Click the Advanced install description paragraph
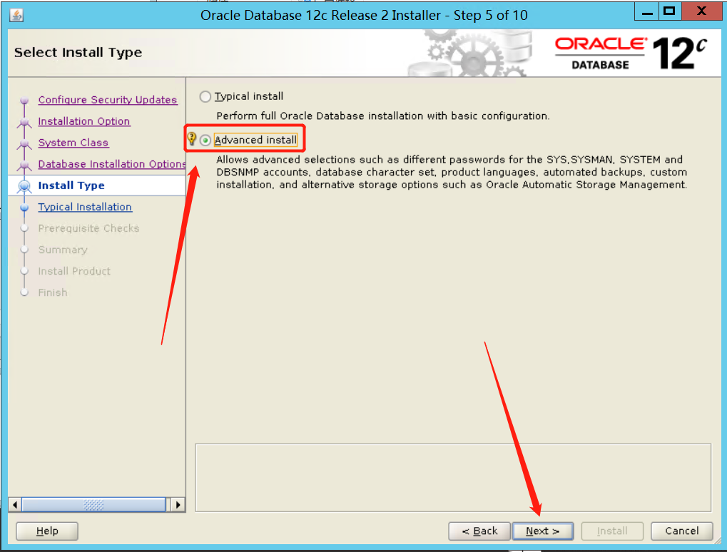The image size is (727, 552). pos(452,172)
